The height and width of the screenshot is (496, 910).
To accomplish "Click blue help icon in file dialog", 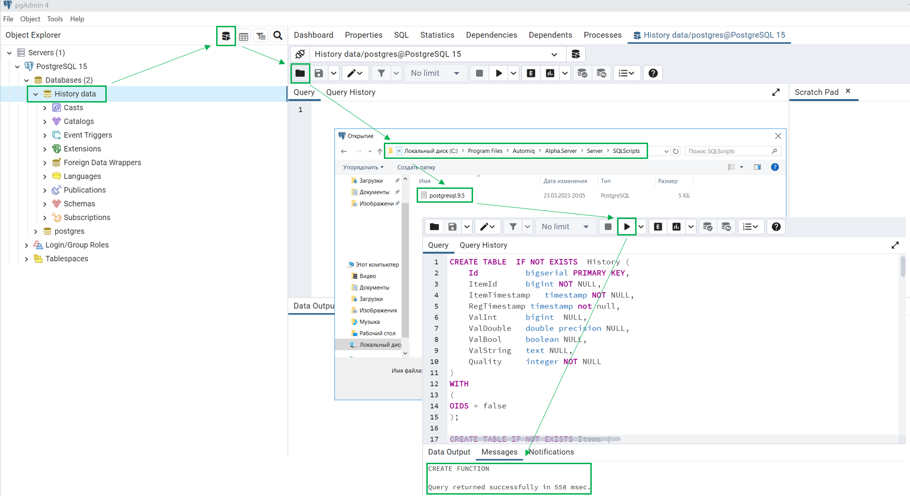I will pos(775,167).
